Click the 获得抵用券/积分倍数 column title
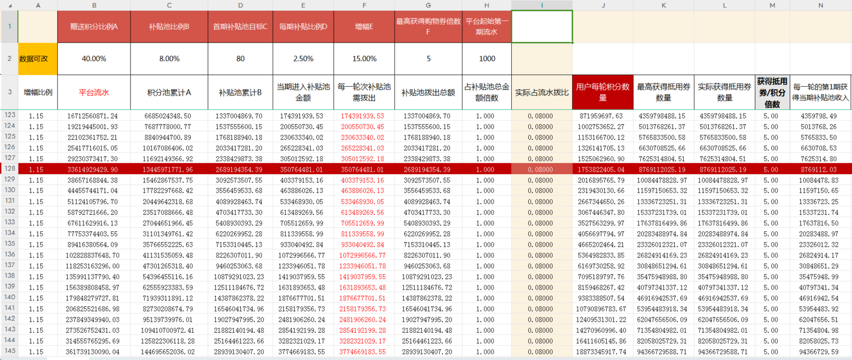Viewport: 852px width, 360px height. pyautogui.click(x=772, y=92)
